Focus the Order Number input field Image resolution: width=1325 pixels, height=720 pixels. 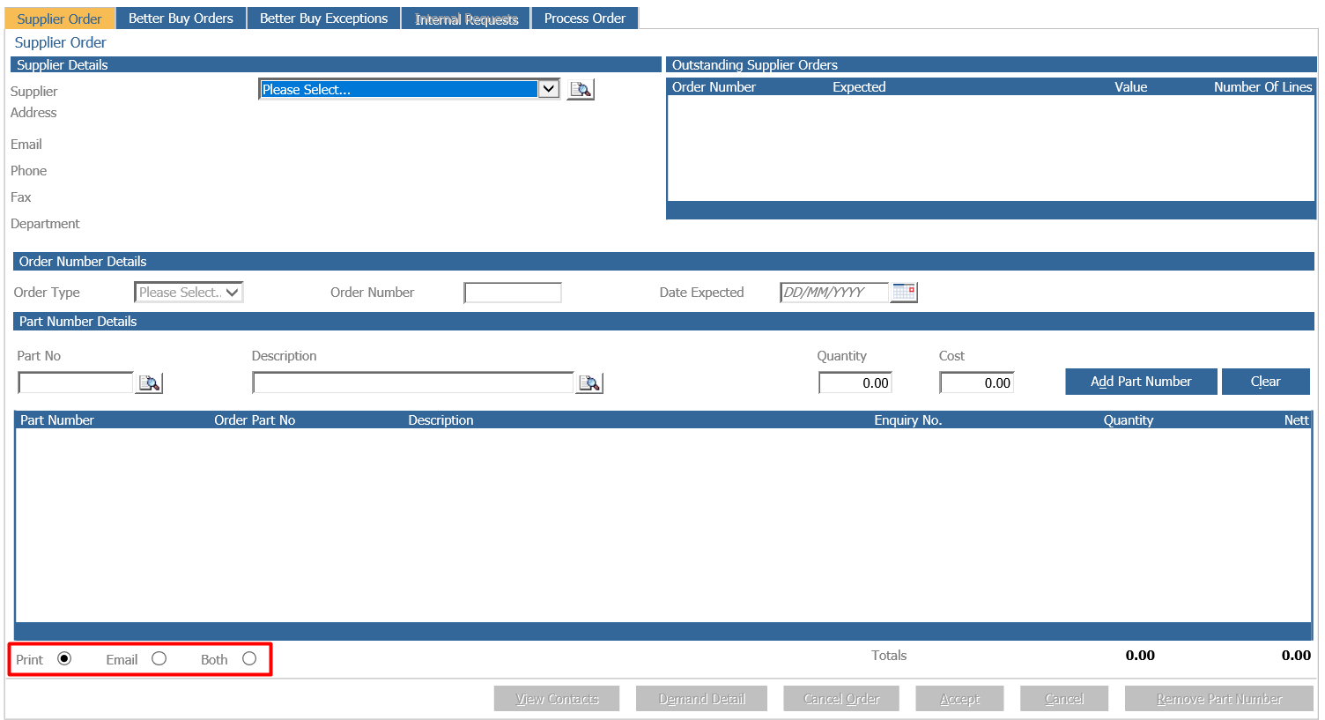coord(513,293)
